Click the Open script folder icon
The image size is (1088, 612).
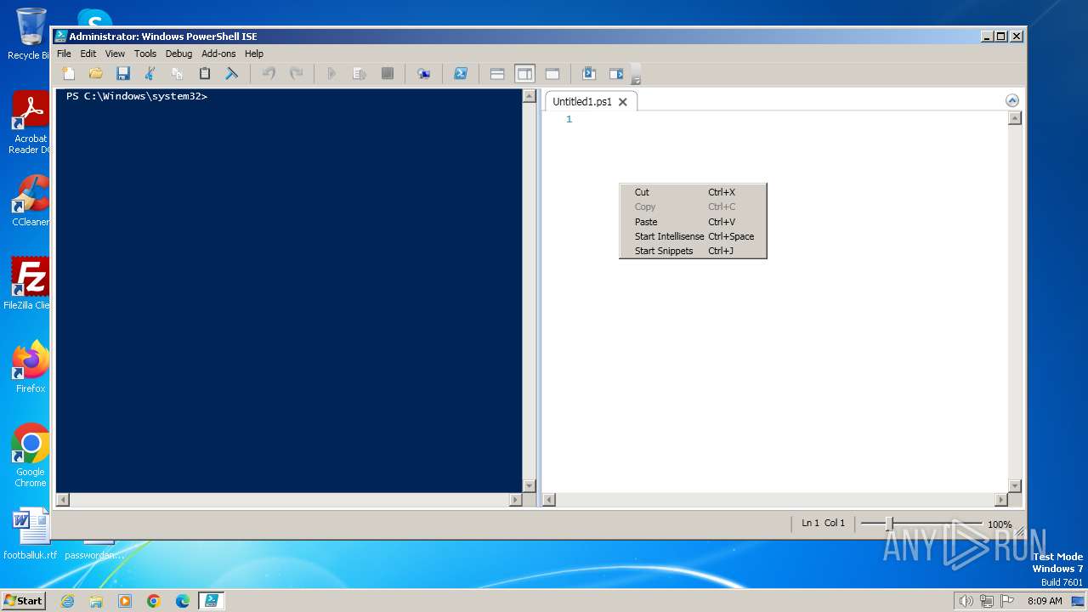tap(96, 74)
